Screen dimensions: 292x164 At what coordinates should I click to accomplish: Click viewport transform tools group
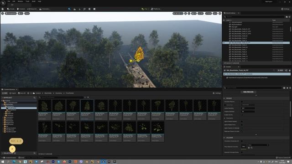[x=178, y=13]
